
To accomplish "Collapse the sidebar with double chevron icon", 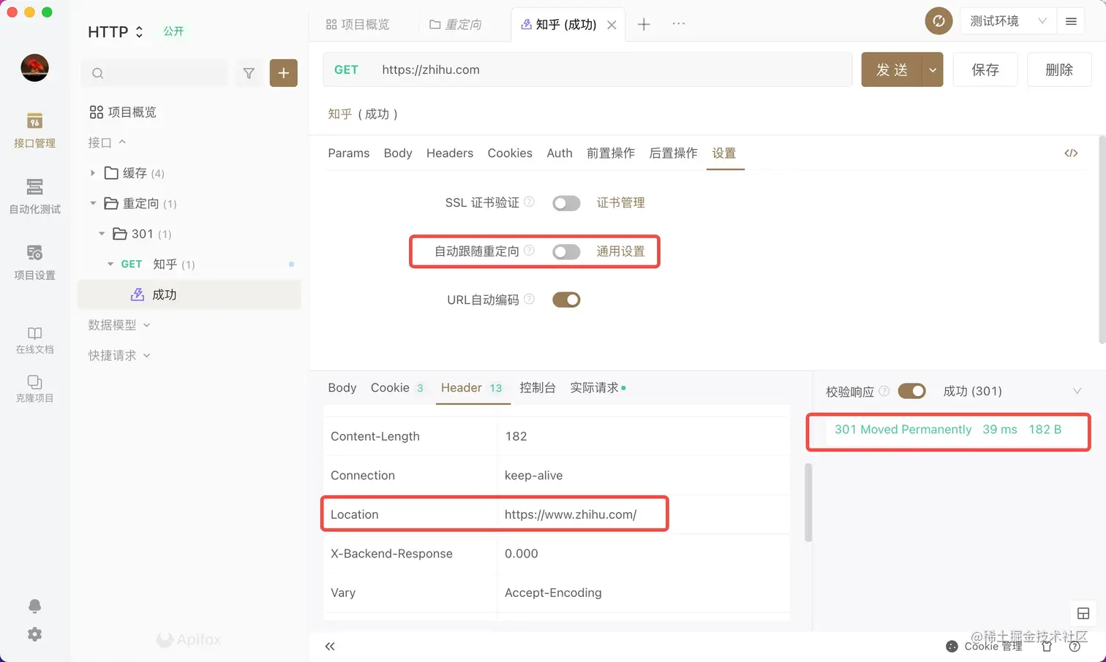I will coord(330,646).
